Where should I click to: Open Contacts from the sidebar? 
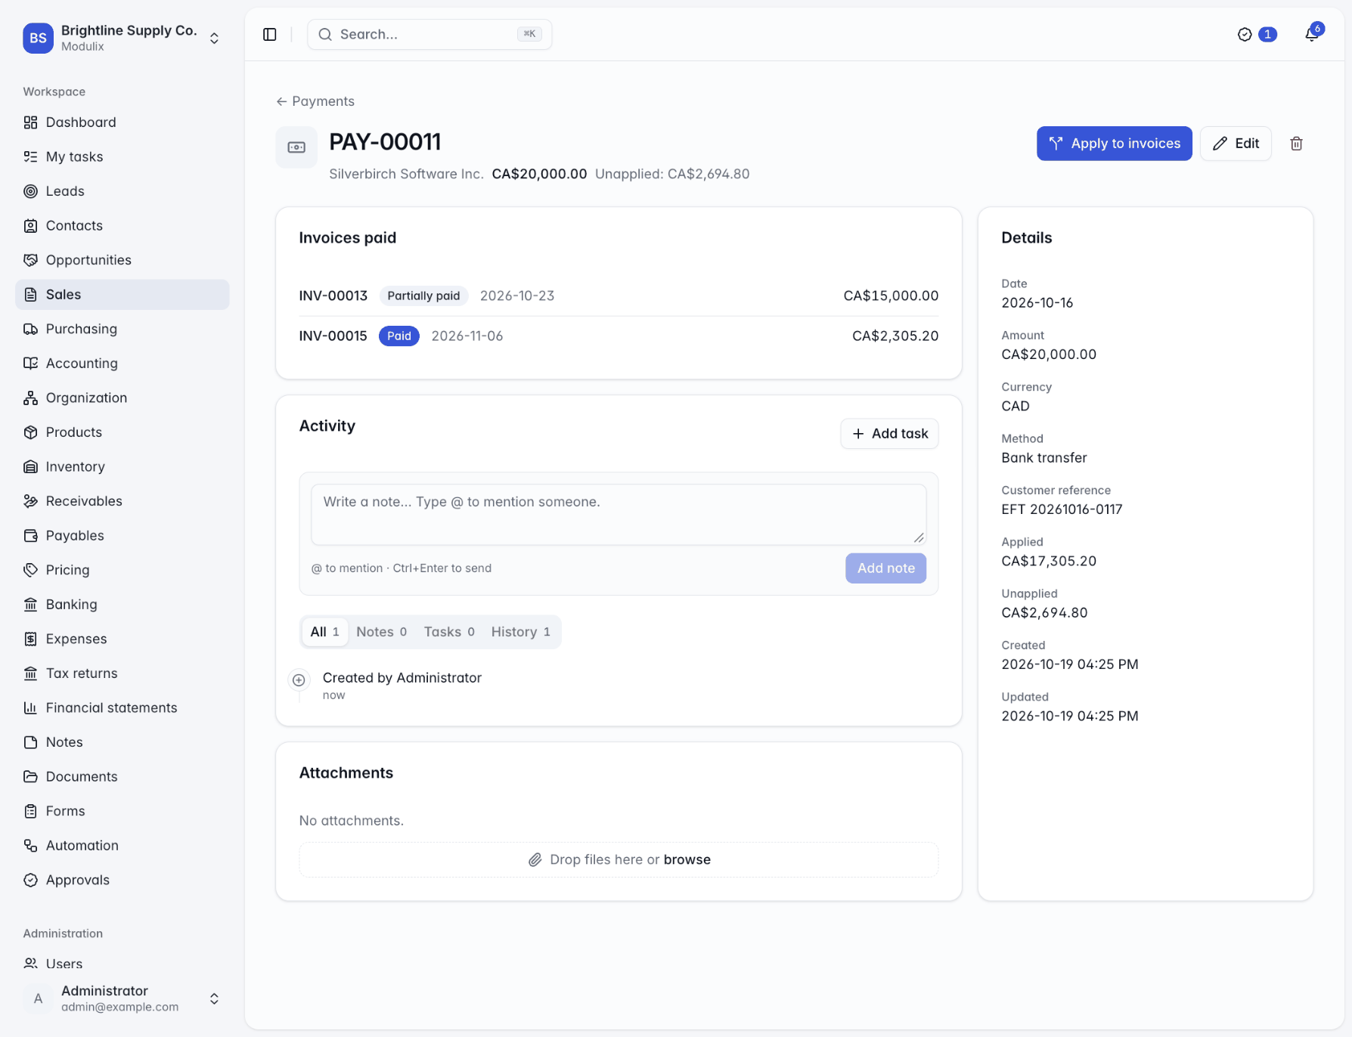[x=122, y=225]
